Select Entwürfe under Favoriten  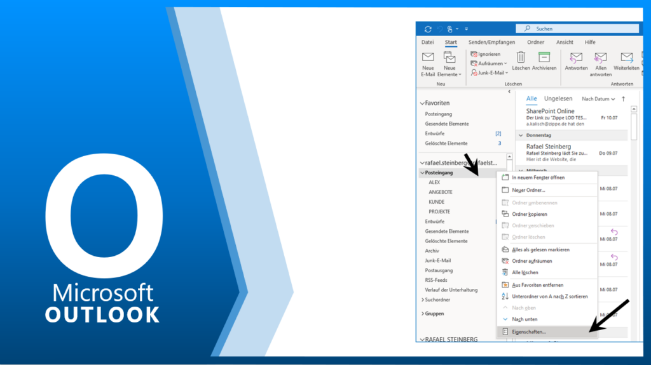point(435,133)
